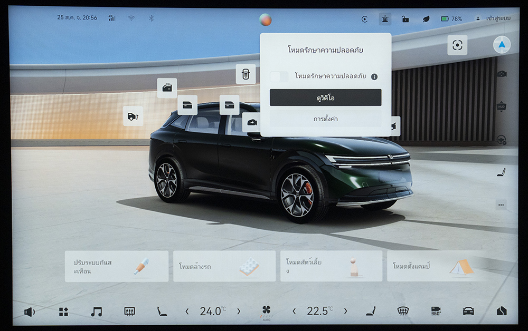
Task: Open the 360° camera view
Action: tap(436, 311)
